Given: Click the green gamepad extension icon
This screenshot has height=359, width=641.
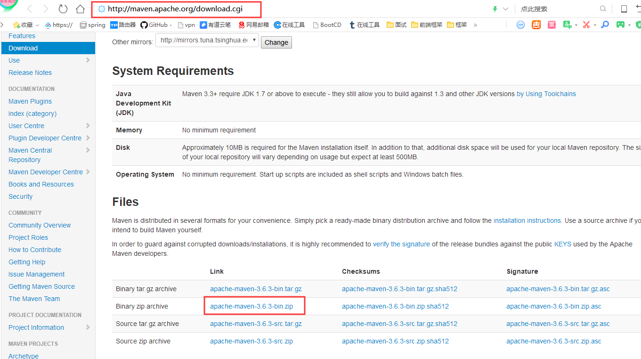Looking at the screenshot, I should pyautogui.click(x=621, y=25).
